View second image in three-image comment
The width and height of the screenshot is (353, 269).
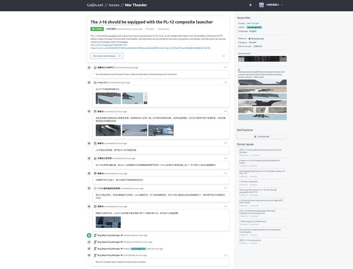point(134,130)
